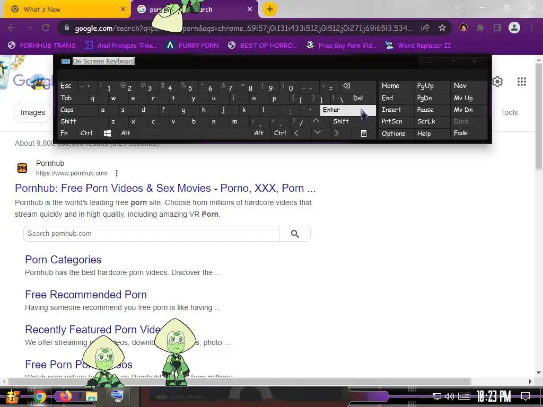Click the PrtScn key on On-Screen Keyboard

[x=397, y=121]
